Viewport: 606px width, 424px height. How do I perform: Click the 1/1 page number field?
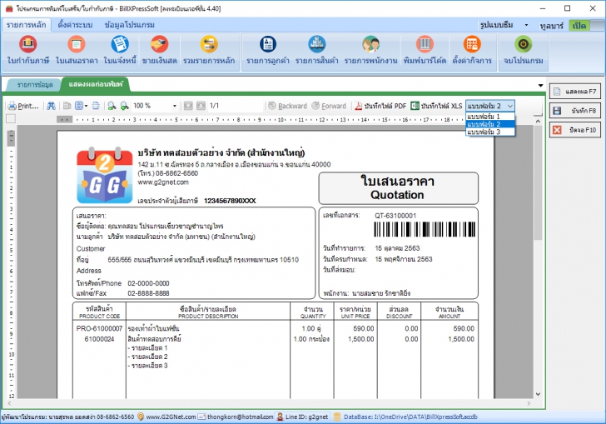234,106
